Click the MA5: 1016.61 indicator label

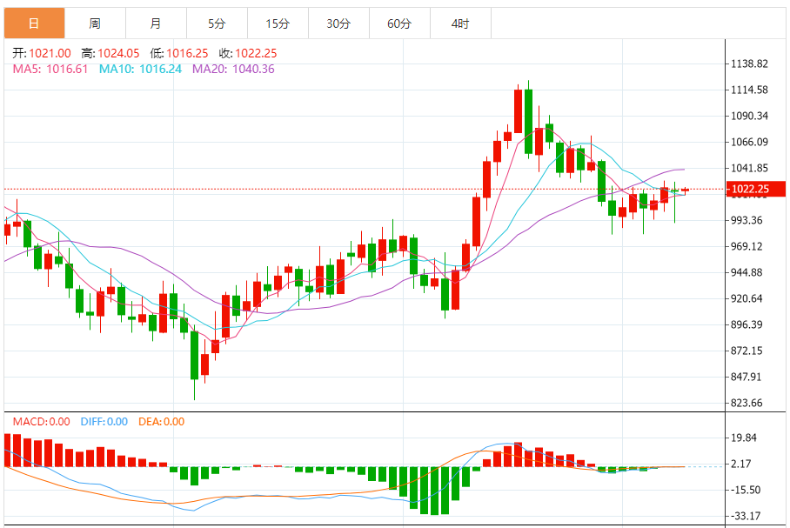coord(50,69)
